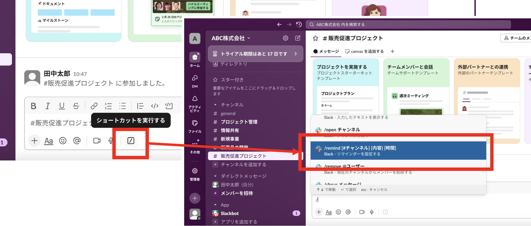
Task: Collapse the ダイレクトメッセージ section
Action: click(x=215, y=176)
